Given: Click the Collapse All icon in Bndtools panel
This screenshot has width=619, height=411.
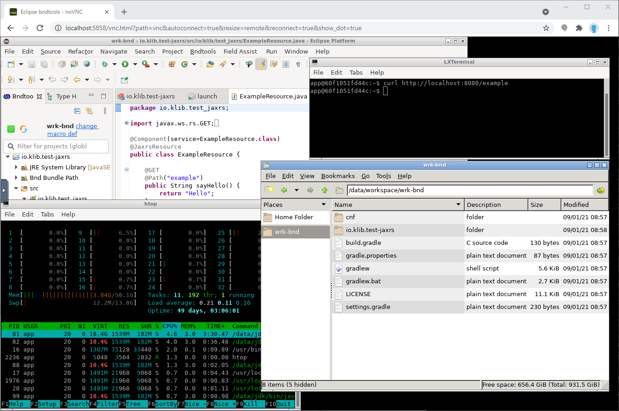Looking at the screenshot, I should point(77,111).
